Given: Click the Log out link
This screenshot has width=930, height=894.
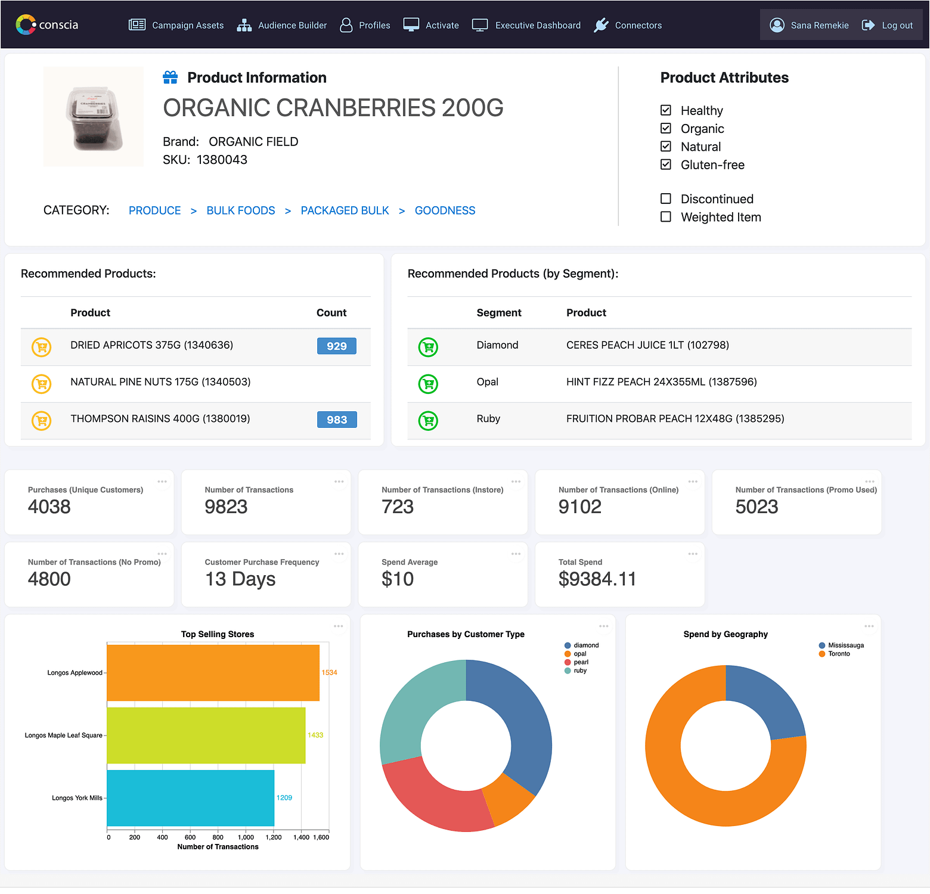Looking at the screenshot, I should click(x=897, y=25).
